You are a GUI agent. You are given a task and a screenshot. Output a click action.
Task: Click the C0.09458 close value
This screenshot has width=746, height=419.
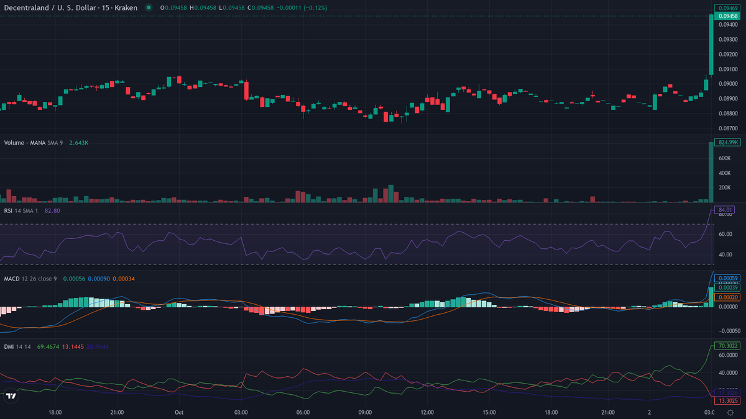tap(260, 7)
